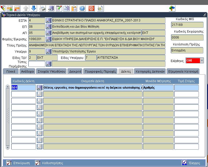This screenshot has height=167, width=208.
Task: Click the Κωδικός MIS field 217169
Action: point(187,25)
